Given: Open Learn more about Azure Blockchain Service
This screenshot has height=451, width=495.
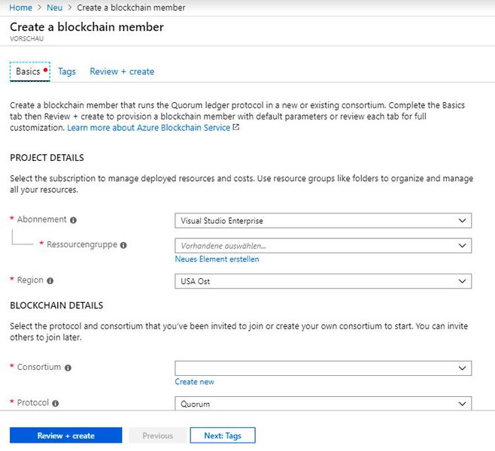Looking at the screenshot, I should (149, 128).
